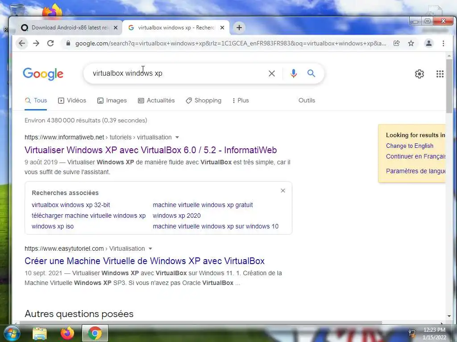Open a new tab with plus button
This screenshot has width=457, height=342.
pos(239,28)
